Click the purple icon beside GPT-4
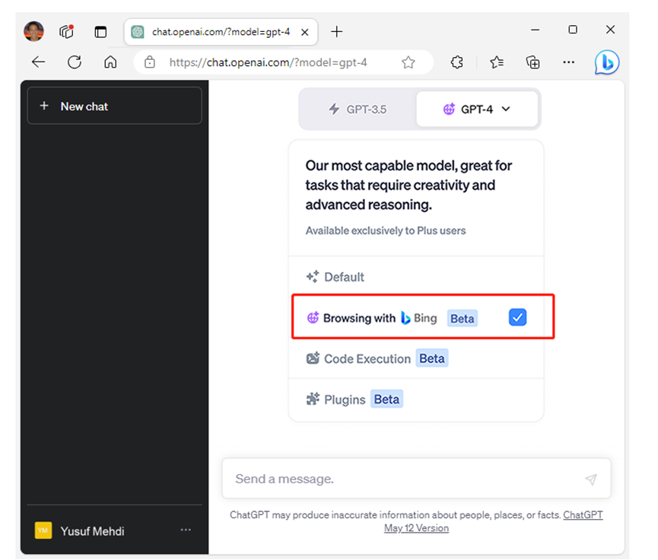This screenshot has height=560, width=658. [449, 109]
